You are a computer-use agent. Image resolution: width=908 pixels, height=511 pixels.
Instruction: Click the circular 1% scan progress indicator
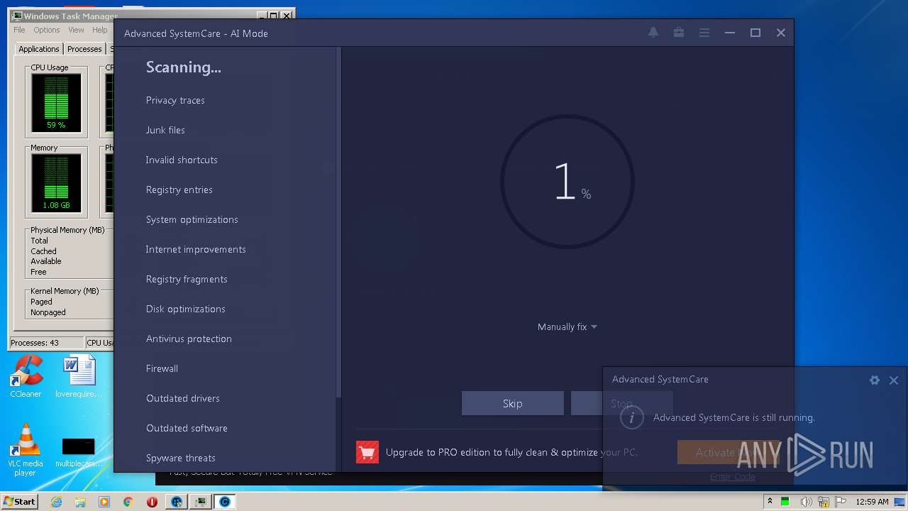567,182
